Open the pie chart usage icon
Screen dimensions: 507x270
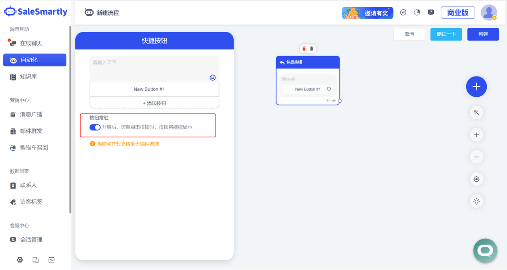(x=417, y=12)
